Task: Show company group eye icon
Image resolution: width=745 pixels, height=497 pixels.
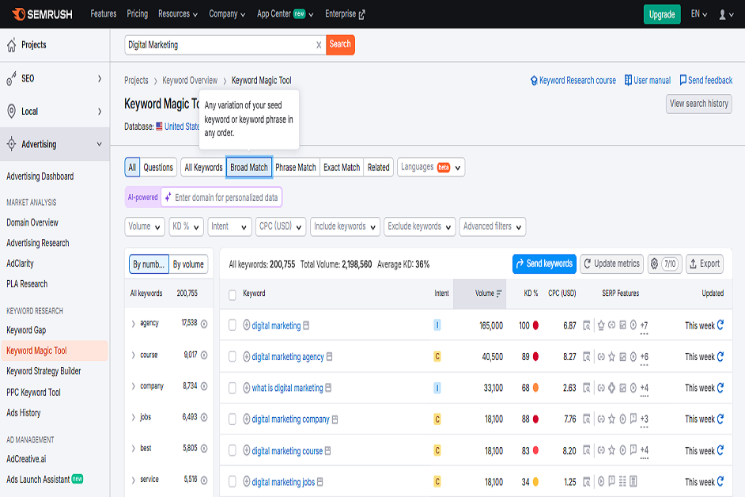Action: coord(204,386)
